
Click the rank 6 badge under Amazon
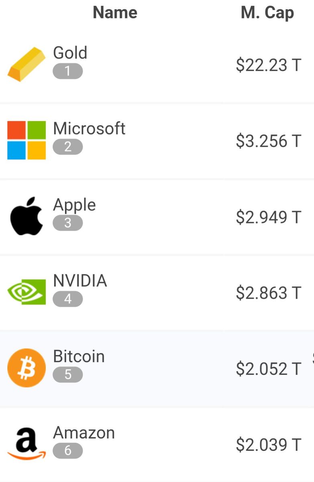pos(68,450)
